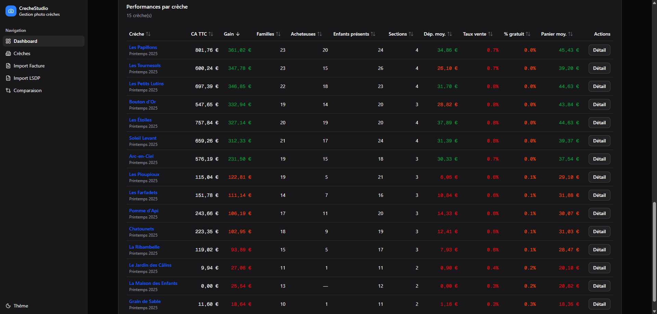Open Détail for Les Papillons
The image size is (657, 314).
599,50
